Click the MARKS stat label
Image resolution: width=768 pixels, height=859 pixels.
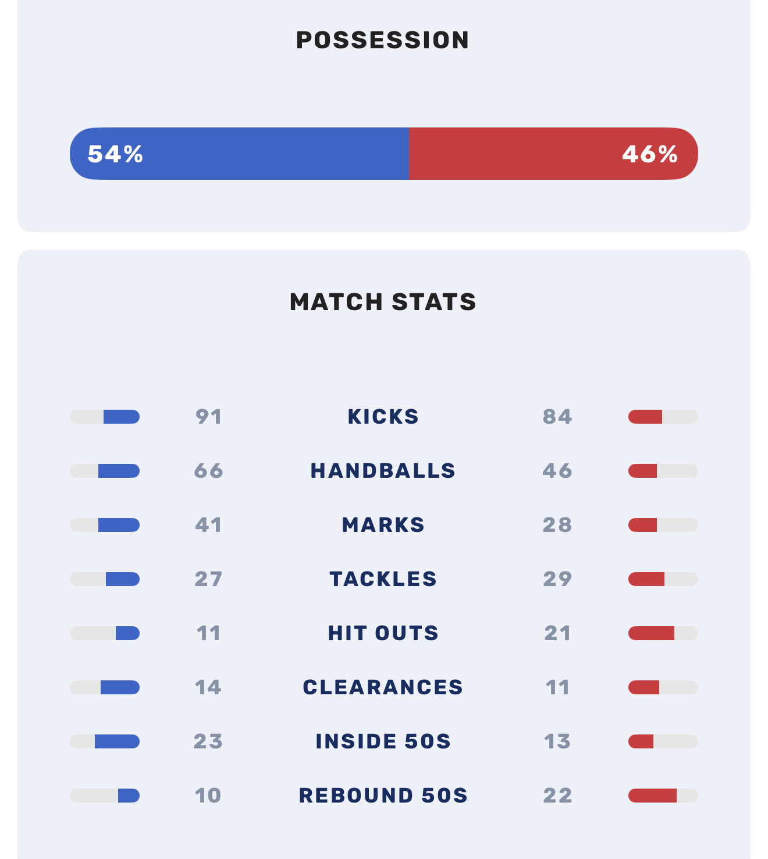tap(383, 525)
